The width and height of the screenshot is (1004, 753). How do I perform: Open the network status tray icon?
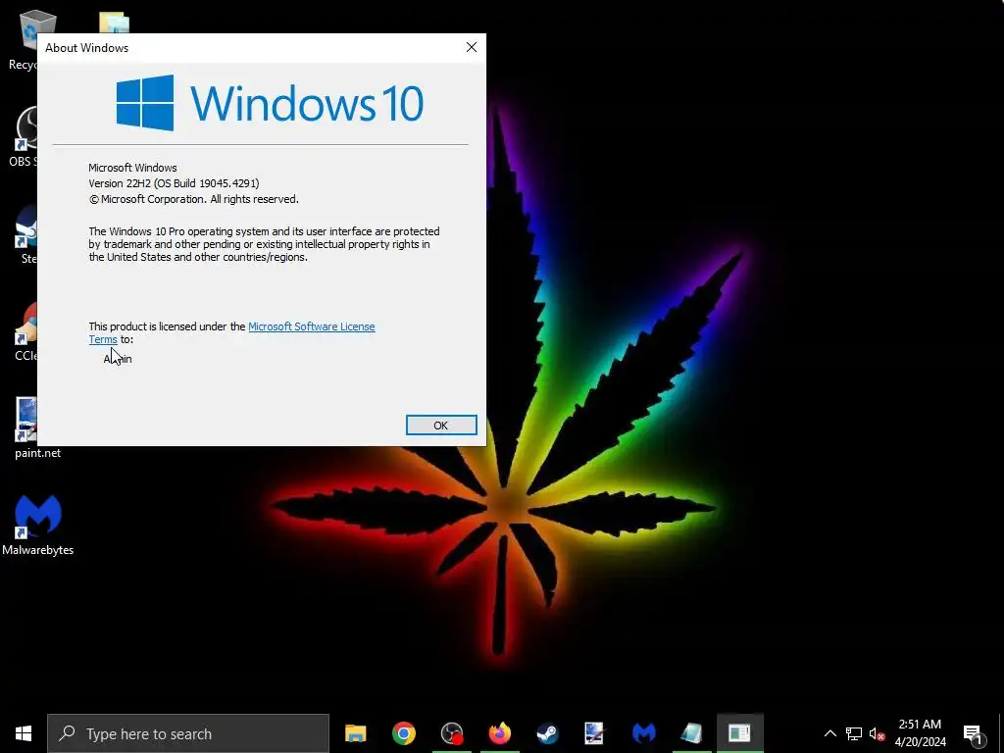854,733
